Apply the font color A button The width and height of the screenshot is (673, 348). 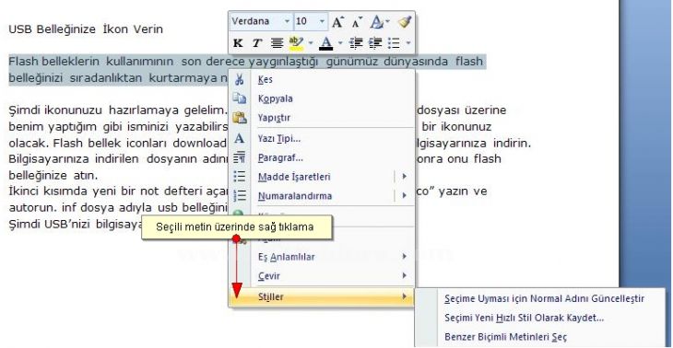[x=326, y=43]
